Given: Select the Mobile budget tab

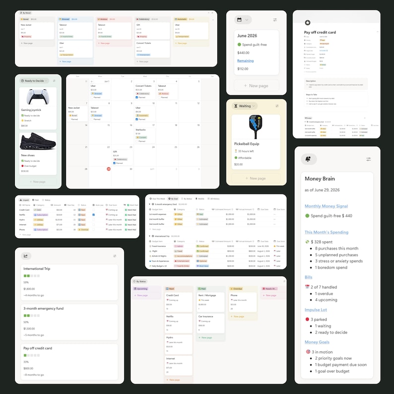Looking at the screenshot, I should 200,199.
